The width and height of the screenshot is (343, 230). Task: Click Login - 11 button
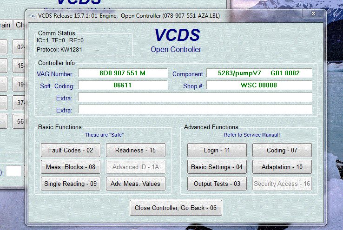click(x=217, y=150)
